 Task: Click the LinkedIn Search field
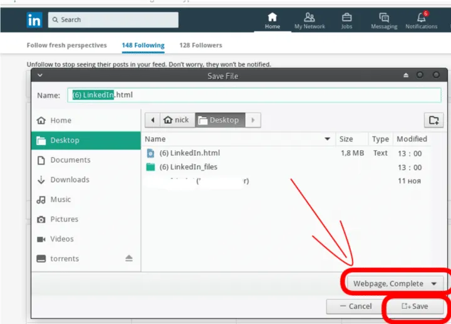point(113,20)
